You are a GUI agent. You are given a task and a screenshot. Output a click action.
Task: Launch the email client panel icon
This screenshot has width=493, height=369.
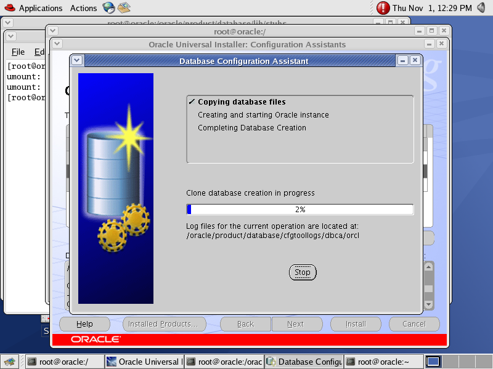[124, 8]
